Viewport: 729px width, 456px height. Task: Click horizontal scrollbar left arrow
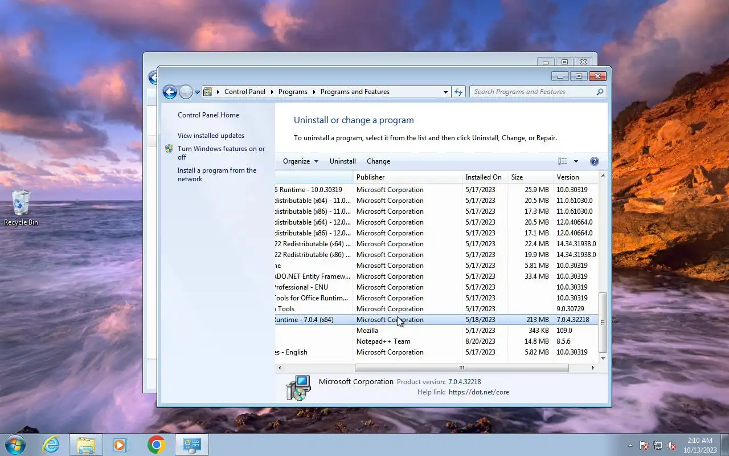[279, 368]
